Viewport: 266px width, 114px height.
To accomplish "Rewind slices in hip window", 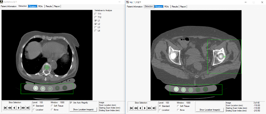I will pos(136,108).
